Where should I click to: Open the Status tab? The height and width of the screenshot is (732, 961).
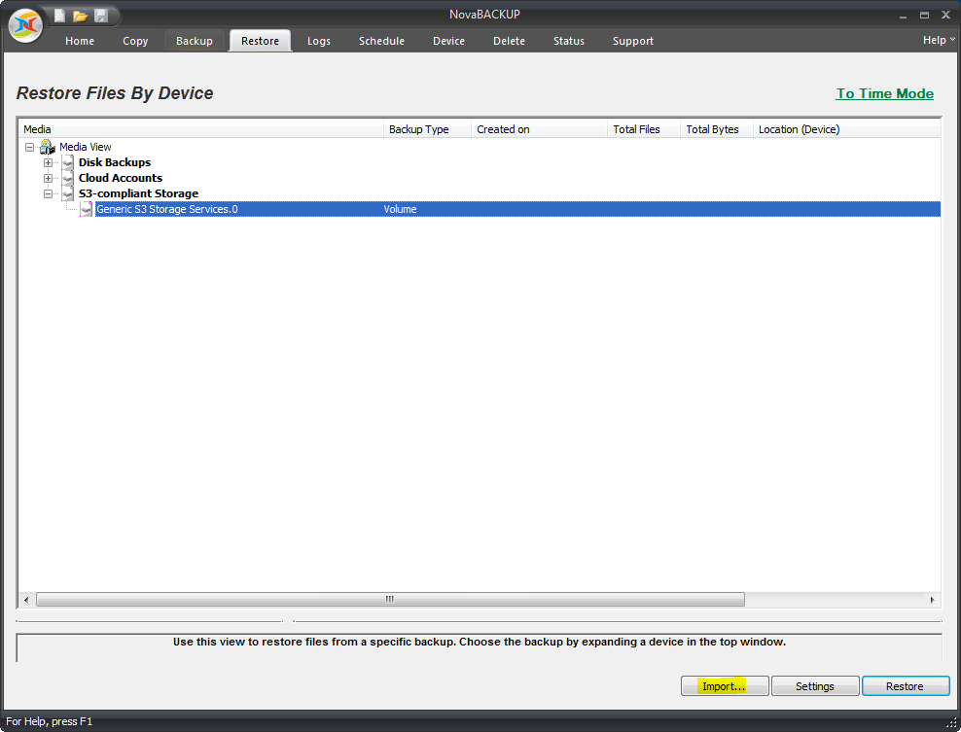(569, 41)
